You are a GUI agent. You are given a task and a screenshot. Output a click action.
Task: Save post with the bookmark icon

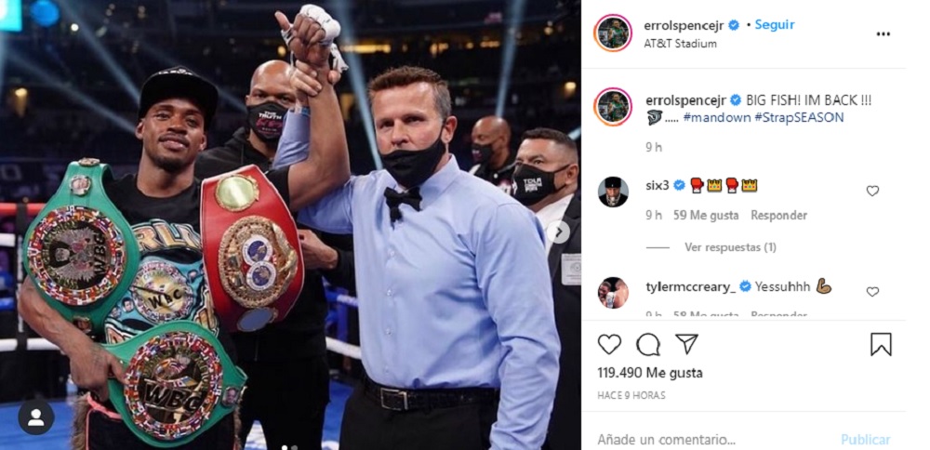point(881,344)
